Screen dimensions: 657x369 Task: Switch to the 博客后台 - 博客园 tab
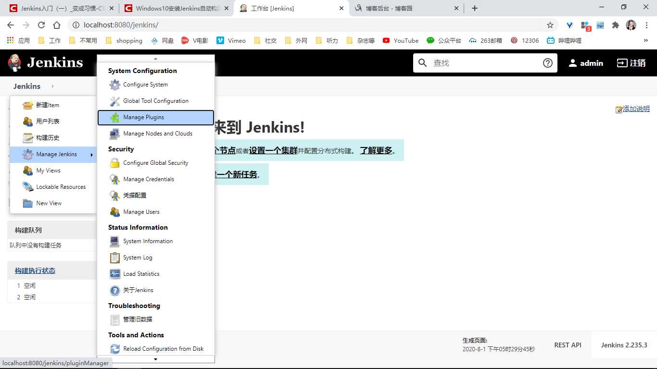click(407, 8)
